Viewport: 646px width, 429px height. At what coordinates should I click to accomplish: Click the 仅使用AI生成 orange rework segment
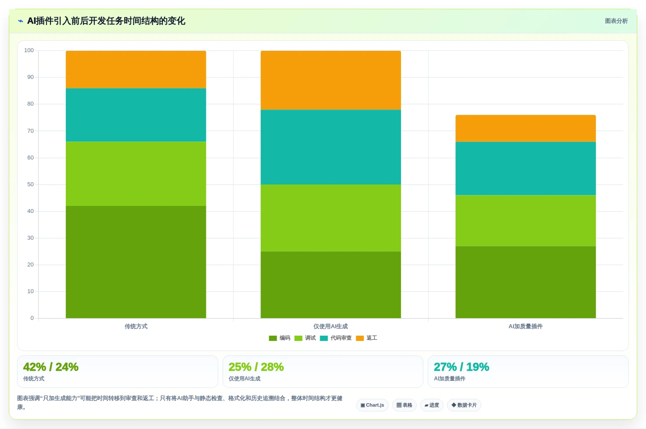[331, 80]
